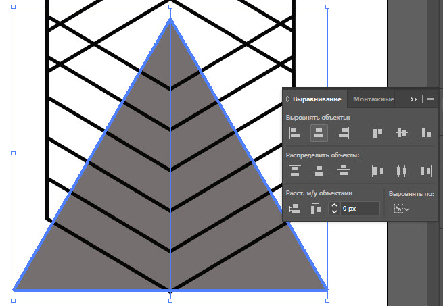Click top-left bounding box handle

pos(14,7)
